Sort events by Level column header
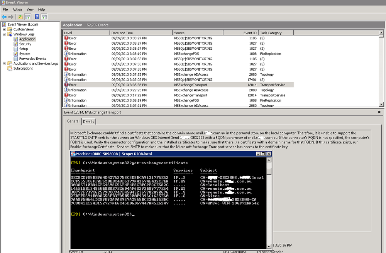 [86, 33]
